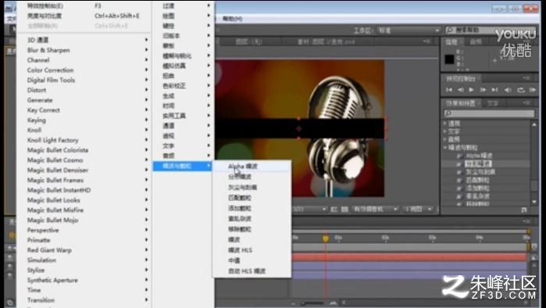The width and height of the screenshot is (546, 308).
Task: Click the black color swatch in info panel
Action: pos(449,59)
